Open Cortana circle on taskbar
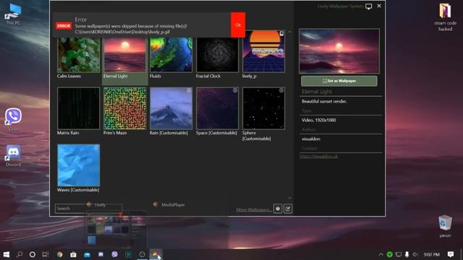Viewport: 463px width, 260px height. point(33,254)
